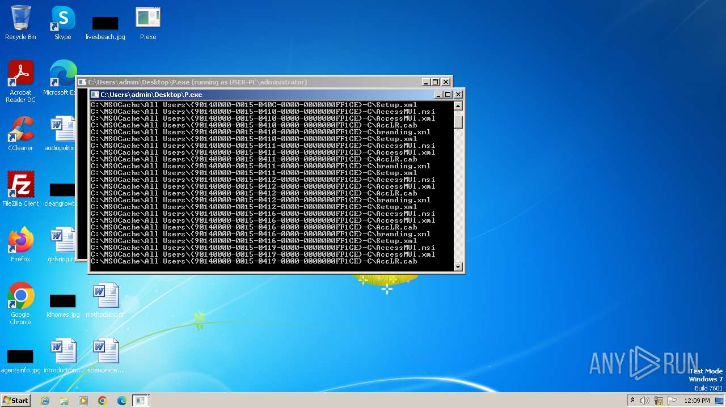Image resolution: width=726 pixels, height=408 pixels.
Task: Select the girlsring.rtf document
Action: coord(62,245)
